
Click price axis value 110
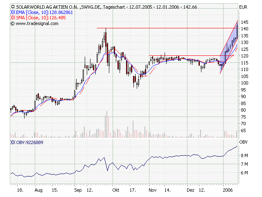[x=244, y=69]
